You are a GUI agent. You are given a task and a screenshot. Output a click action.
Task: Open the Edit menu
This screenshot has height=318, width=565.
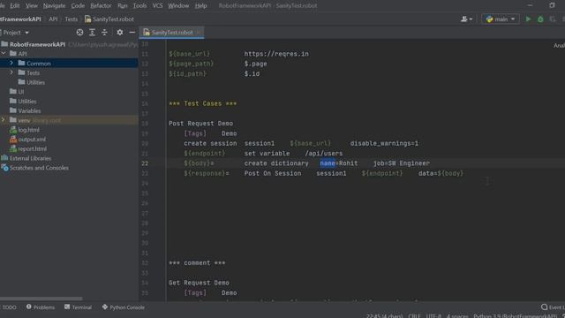pyautogui.click(x=15, y=6)
